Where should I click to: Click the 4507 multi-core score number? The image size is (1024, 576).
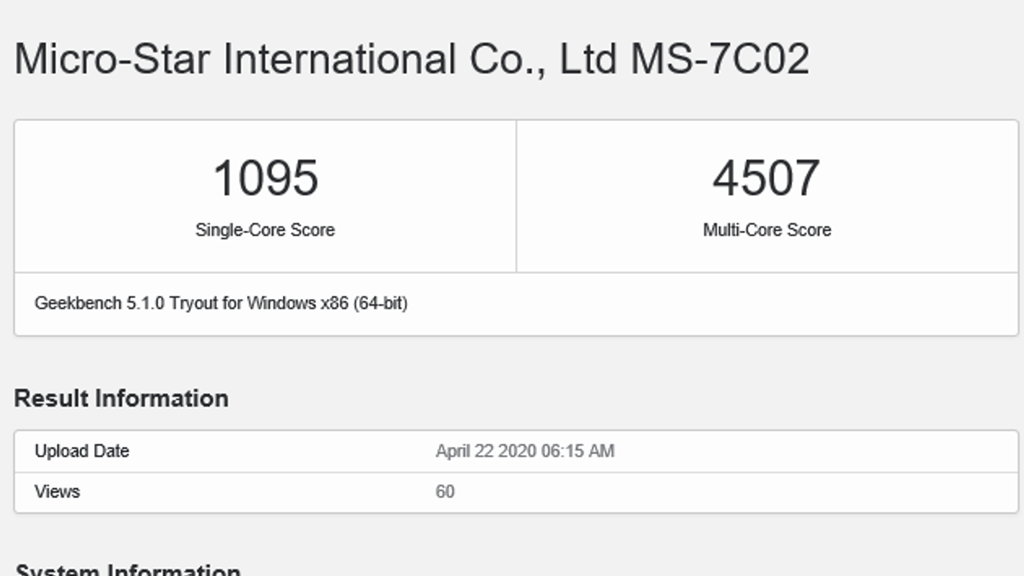(766, 178)
